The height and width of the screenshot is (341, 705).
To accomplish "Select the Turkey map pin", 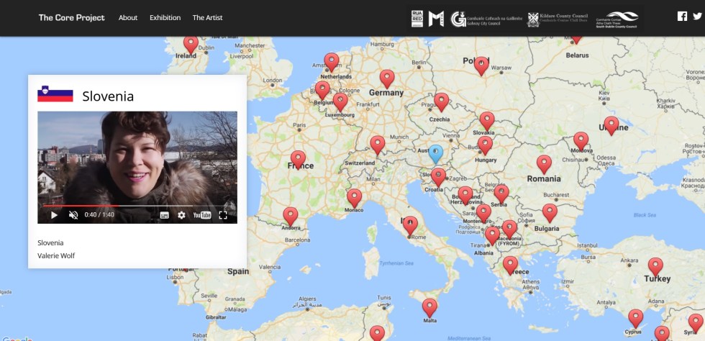I will [655, 267].
